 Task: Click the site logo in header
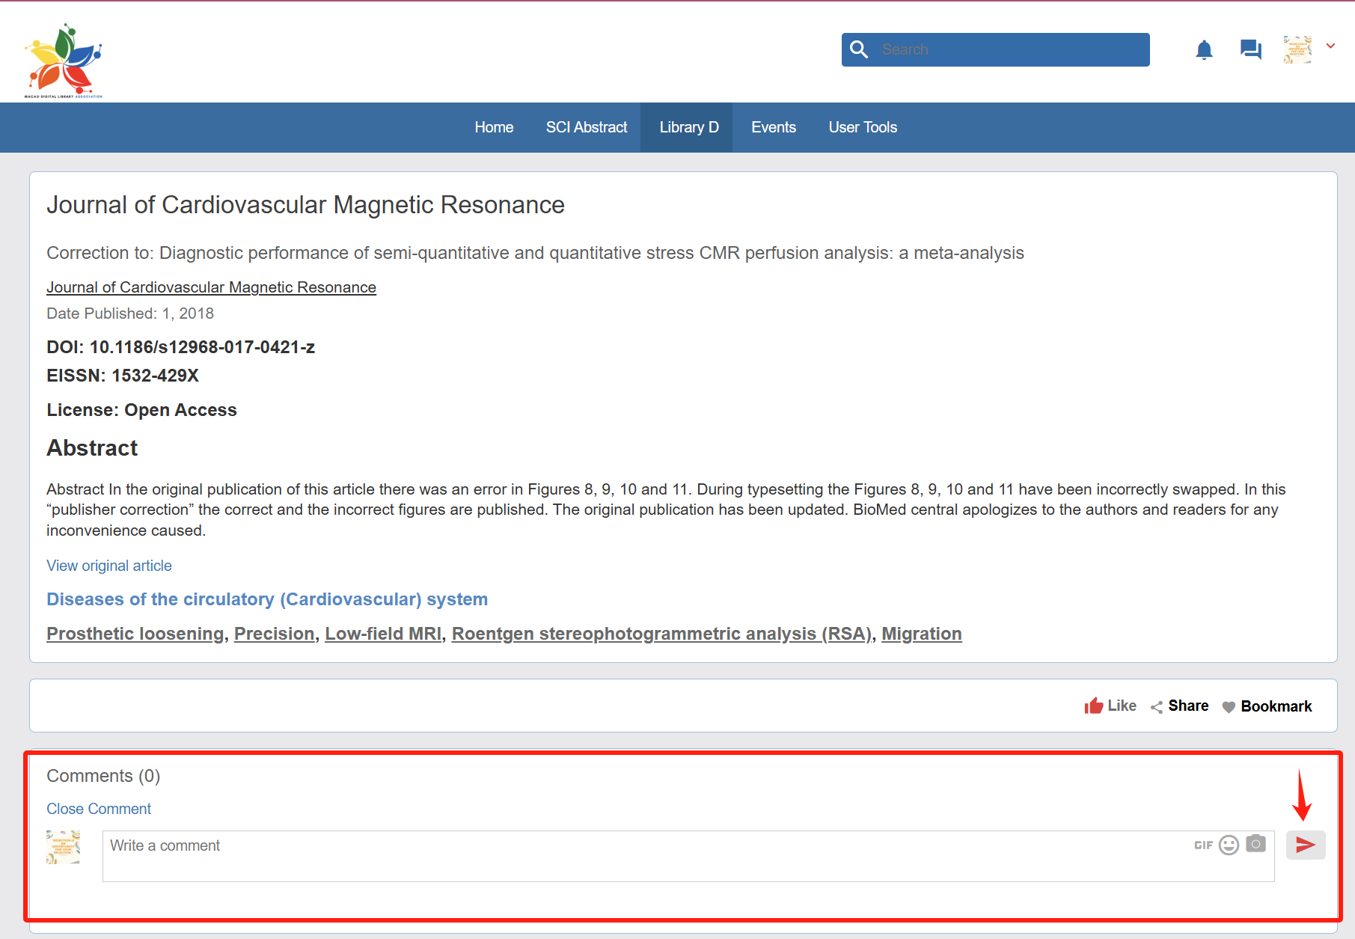(x=64, y=60)
